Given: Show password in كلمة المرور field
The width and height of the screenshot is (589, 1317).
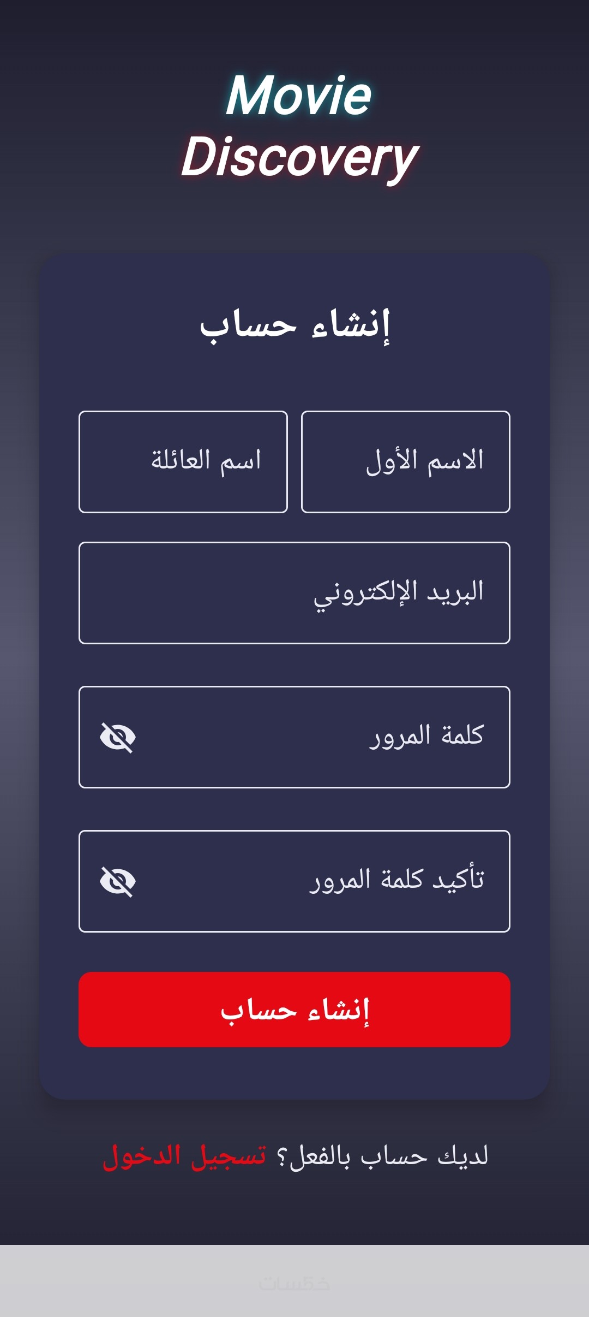Looking at the screenshot, I should coord(118,737).
